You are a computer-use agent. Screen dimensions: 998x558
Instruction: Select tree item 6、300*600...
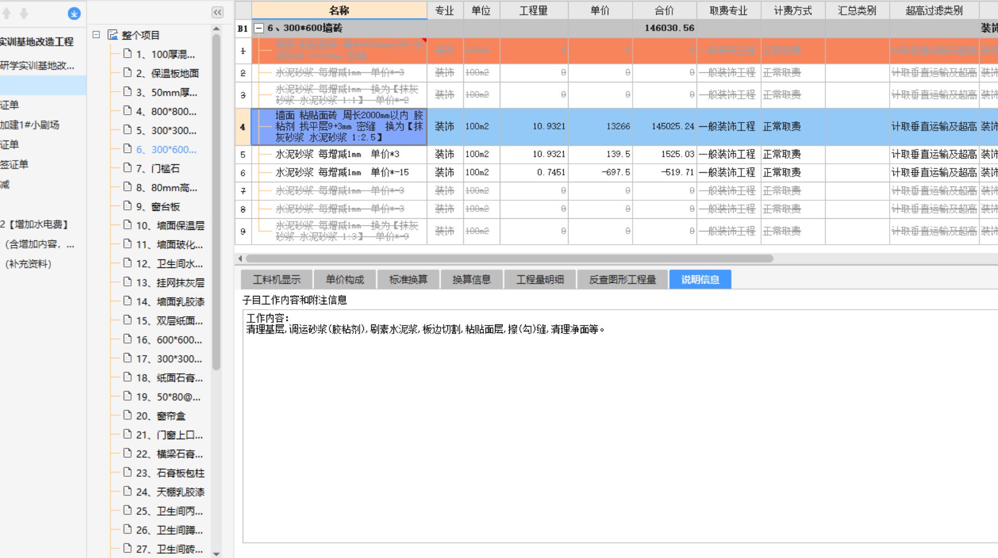pyautogui.click(x=166, y=149)
